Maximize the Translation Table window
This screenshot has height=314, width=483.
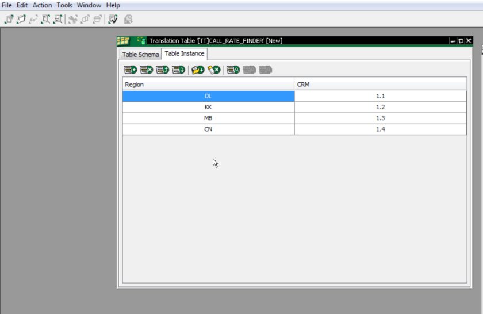click(461, 41)
